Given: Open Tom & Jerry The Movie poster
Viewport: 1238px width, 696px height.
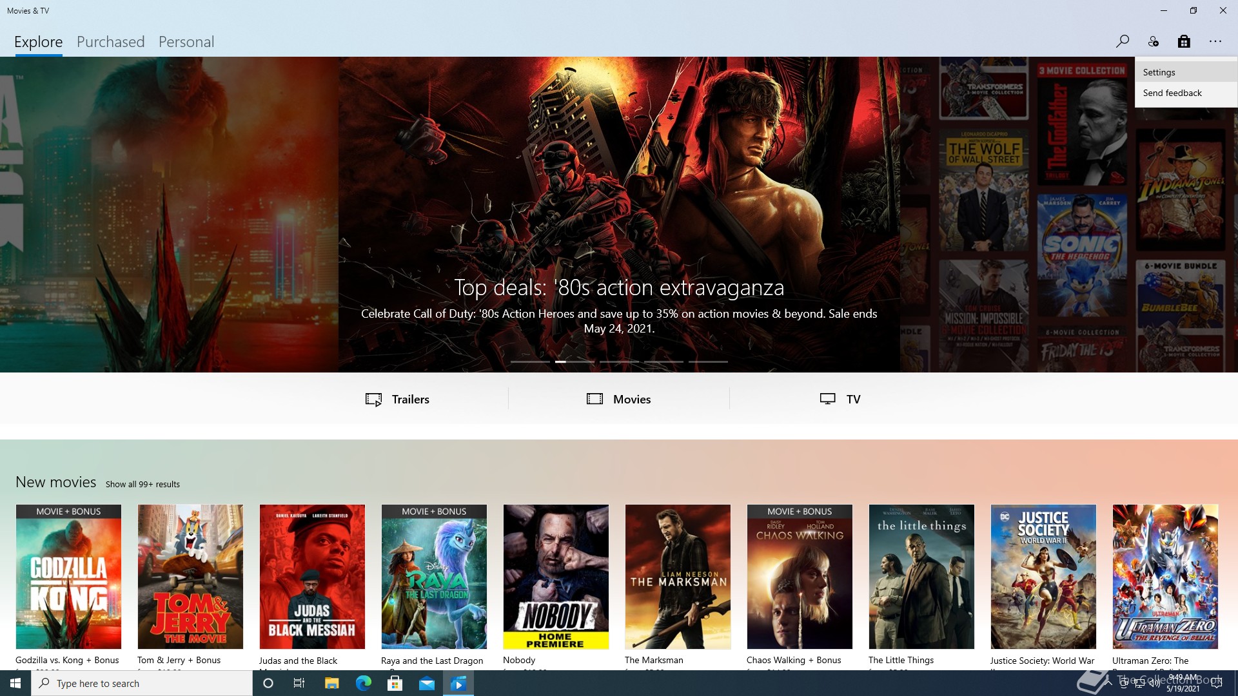Looking at the screenshot, I should tap(190, 577).
